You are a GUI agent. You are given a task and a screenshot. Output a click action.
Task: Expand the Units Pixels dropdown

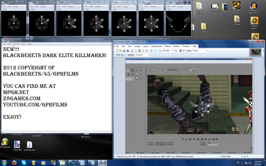(x=206, y=51)
